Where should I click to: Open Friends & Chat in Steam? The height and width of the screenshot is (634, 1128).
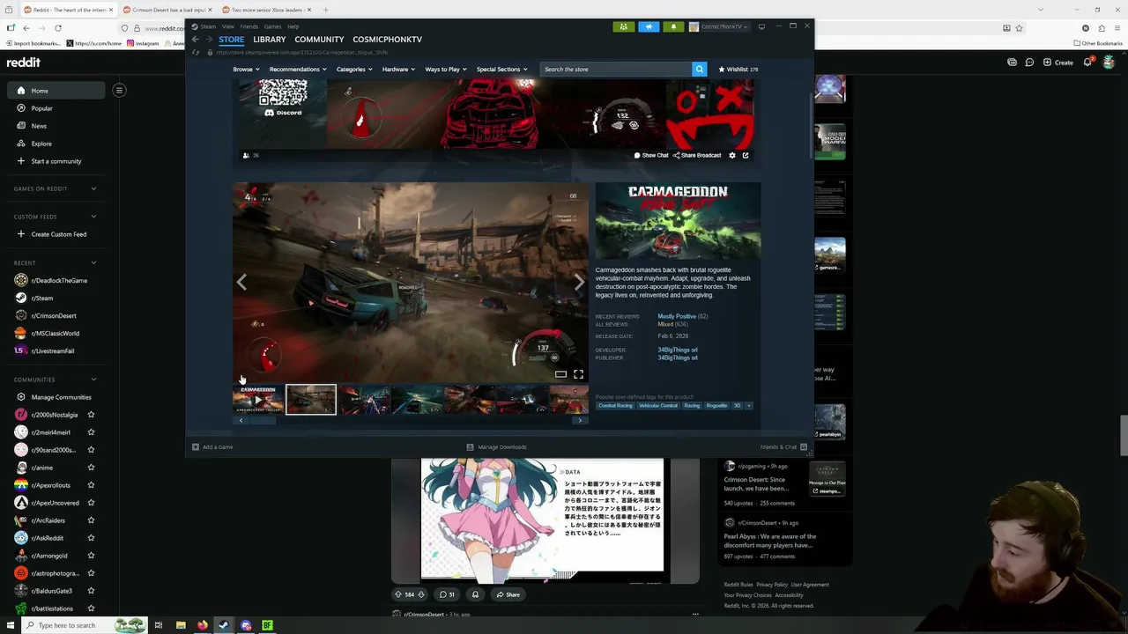pos(783,446)
